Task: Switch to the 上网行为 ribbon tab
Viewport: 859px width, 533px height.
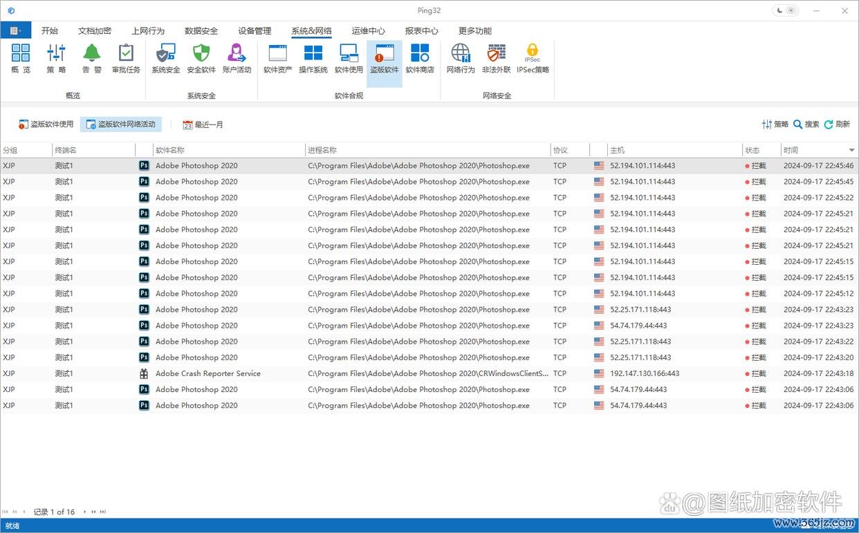Action: 148,30
